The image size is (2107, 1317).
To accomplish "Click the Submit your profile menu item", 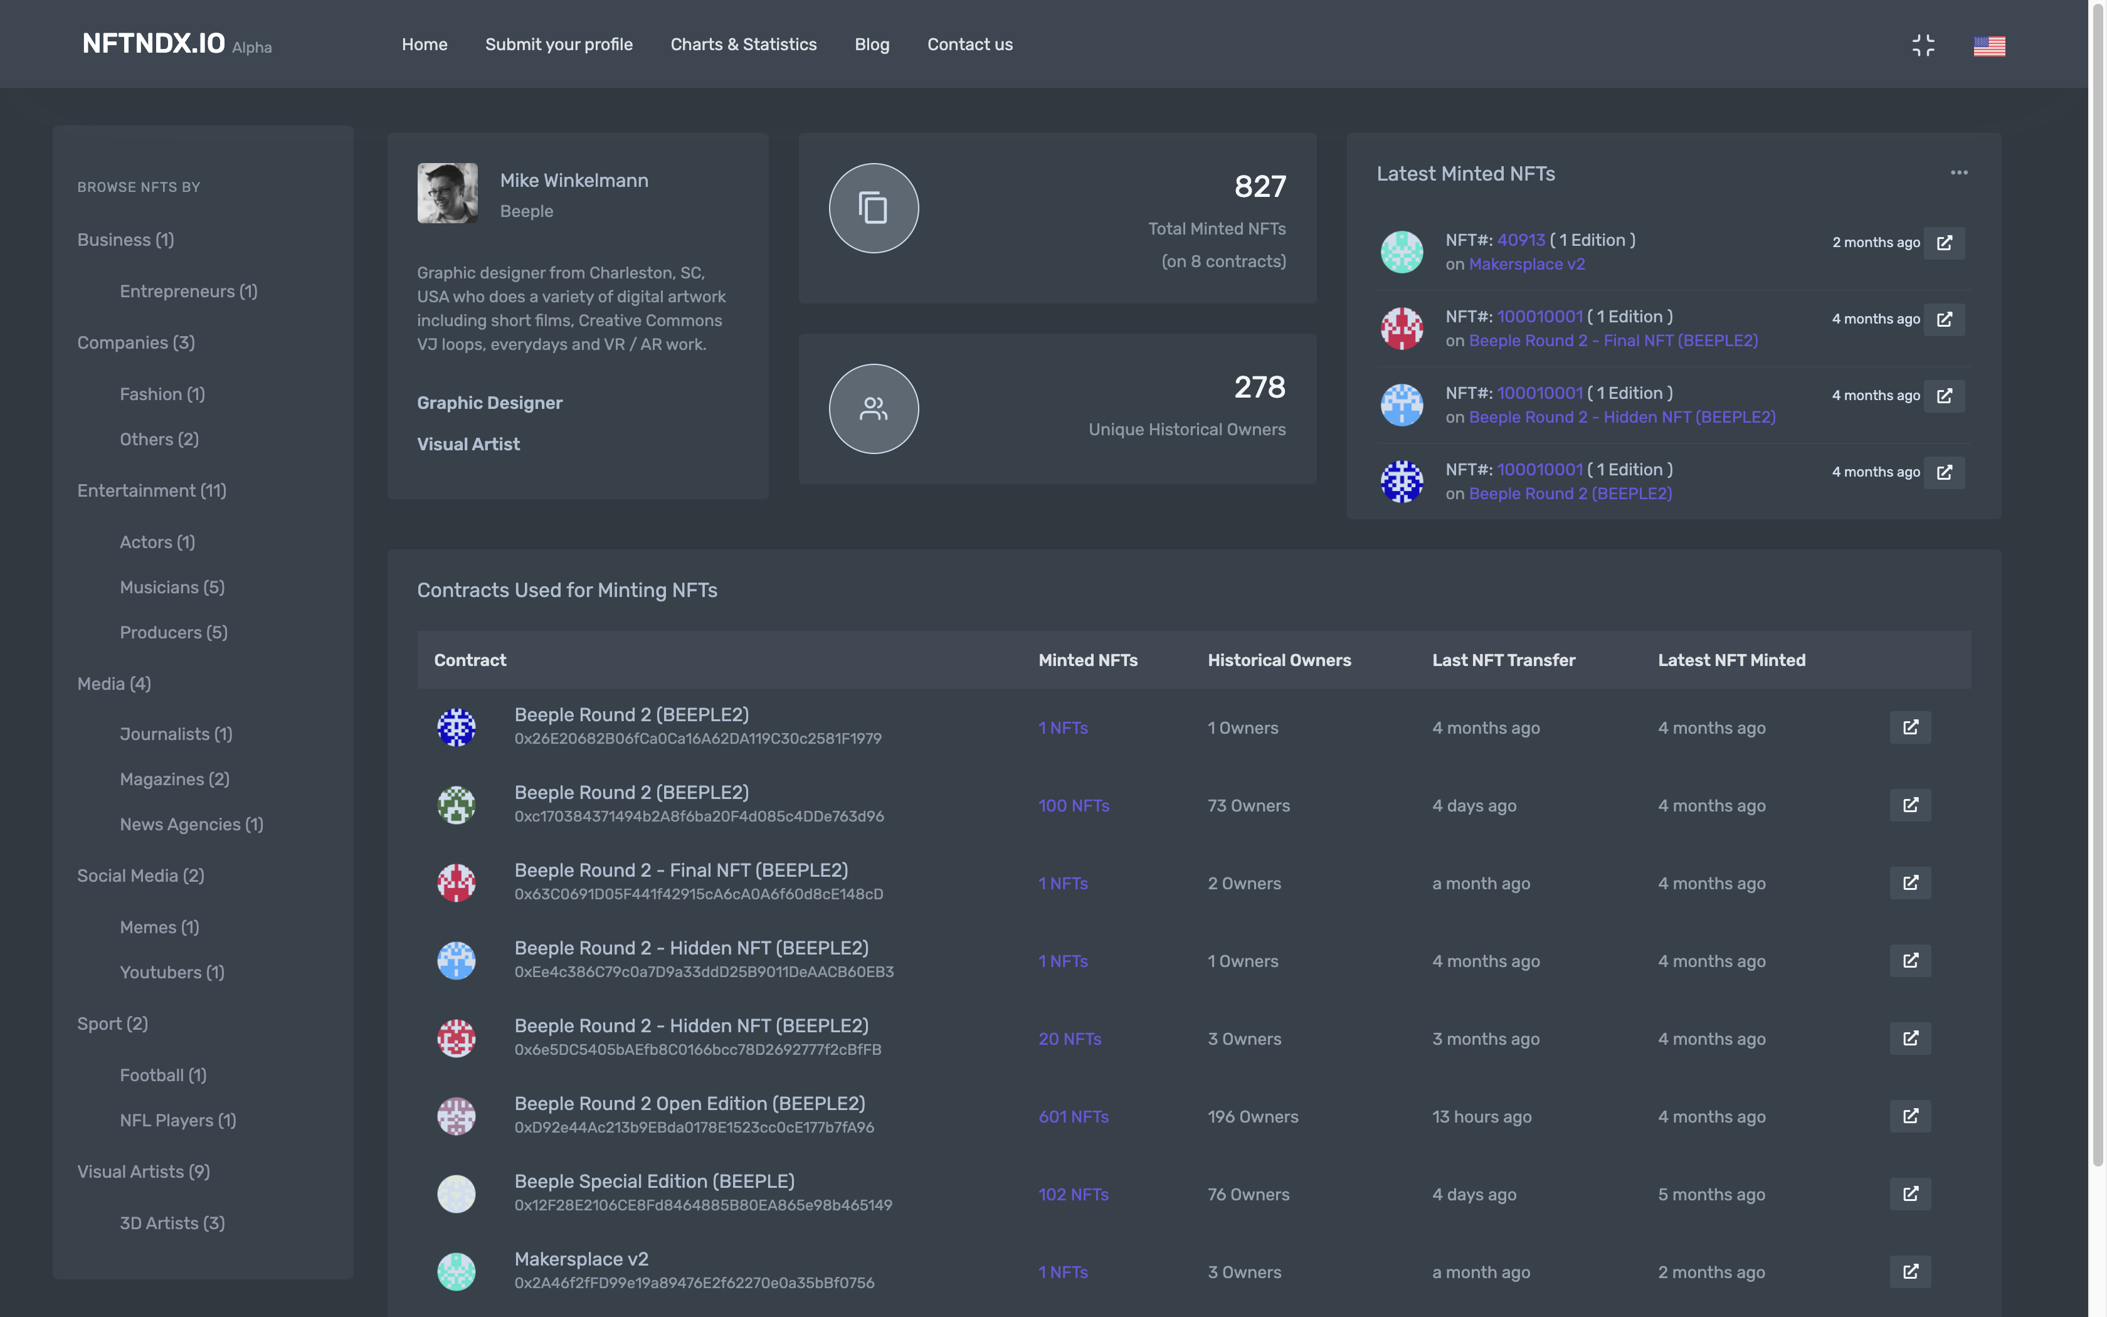I will (559, 45).
